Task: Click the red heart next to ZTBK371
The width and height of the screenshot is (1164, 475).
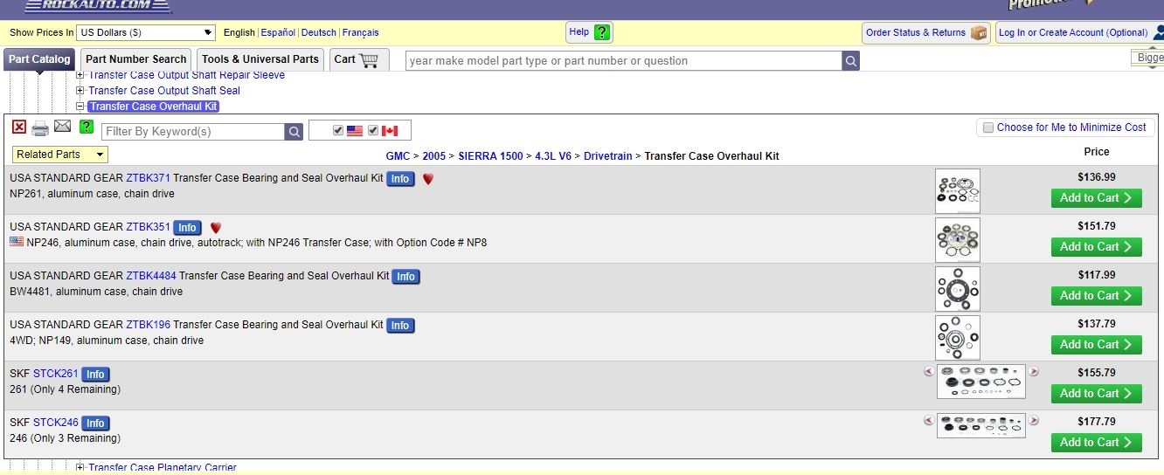Action: click(x=428, y=179)
